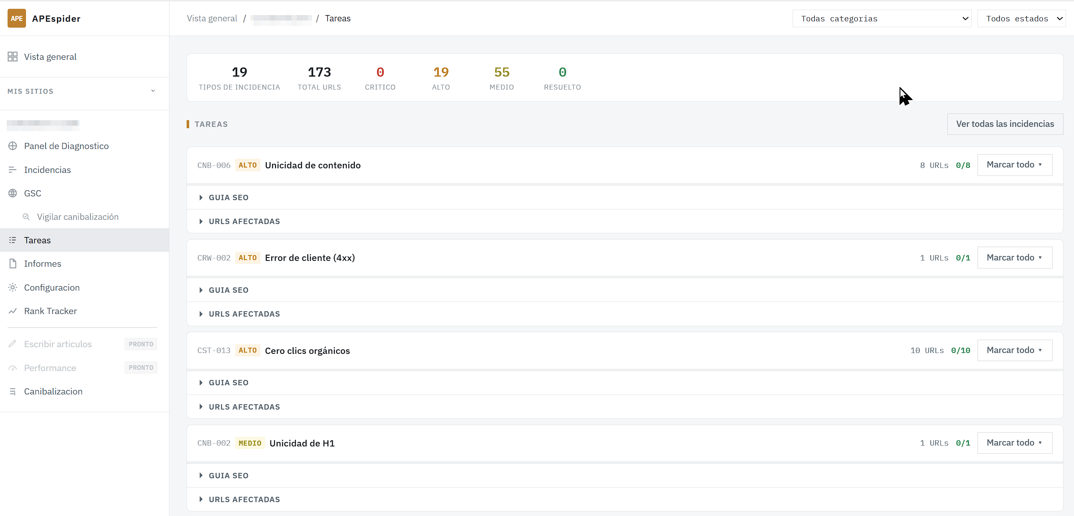Click the Vista general grid icon
Image resolution: width=1074 pixels, height=516 pixels.
(x=13, y=57)
